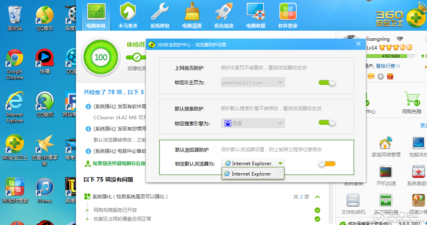Click 网购先赔服务已开启 item
The height and width of the screenshot is (225, 427).
coord(115,210)
